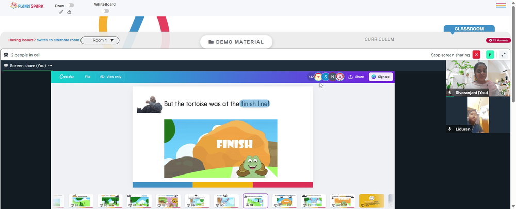Viewport: 516px width, 209px height.
Task: Click the Canva Share button
Action: (x=357, y=77)
